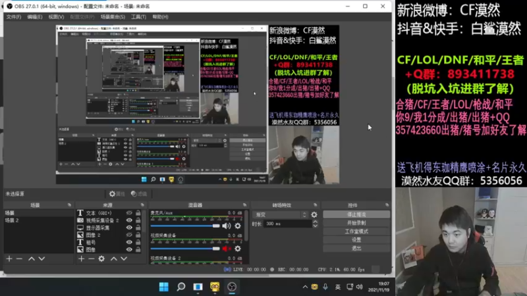Click the OBS Studio taskbar icon
The height and width of the screenshot is (296, 527).
pyautogui.click(x=232, y=287)
